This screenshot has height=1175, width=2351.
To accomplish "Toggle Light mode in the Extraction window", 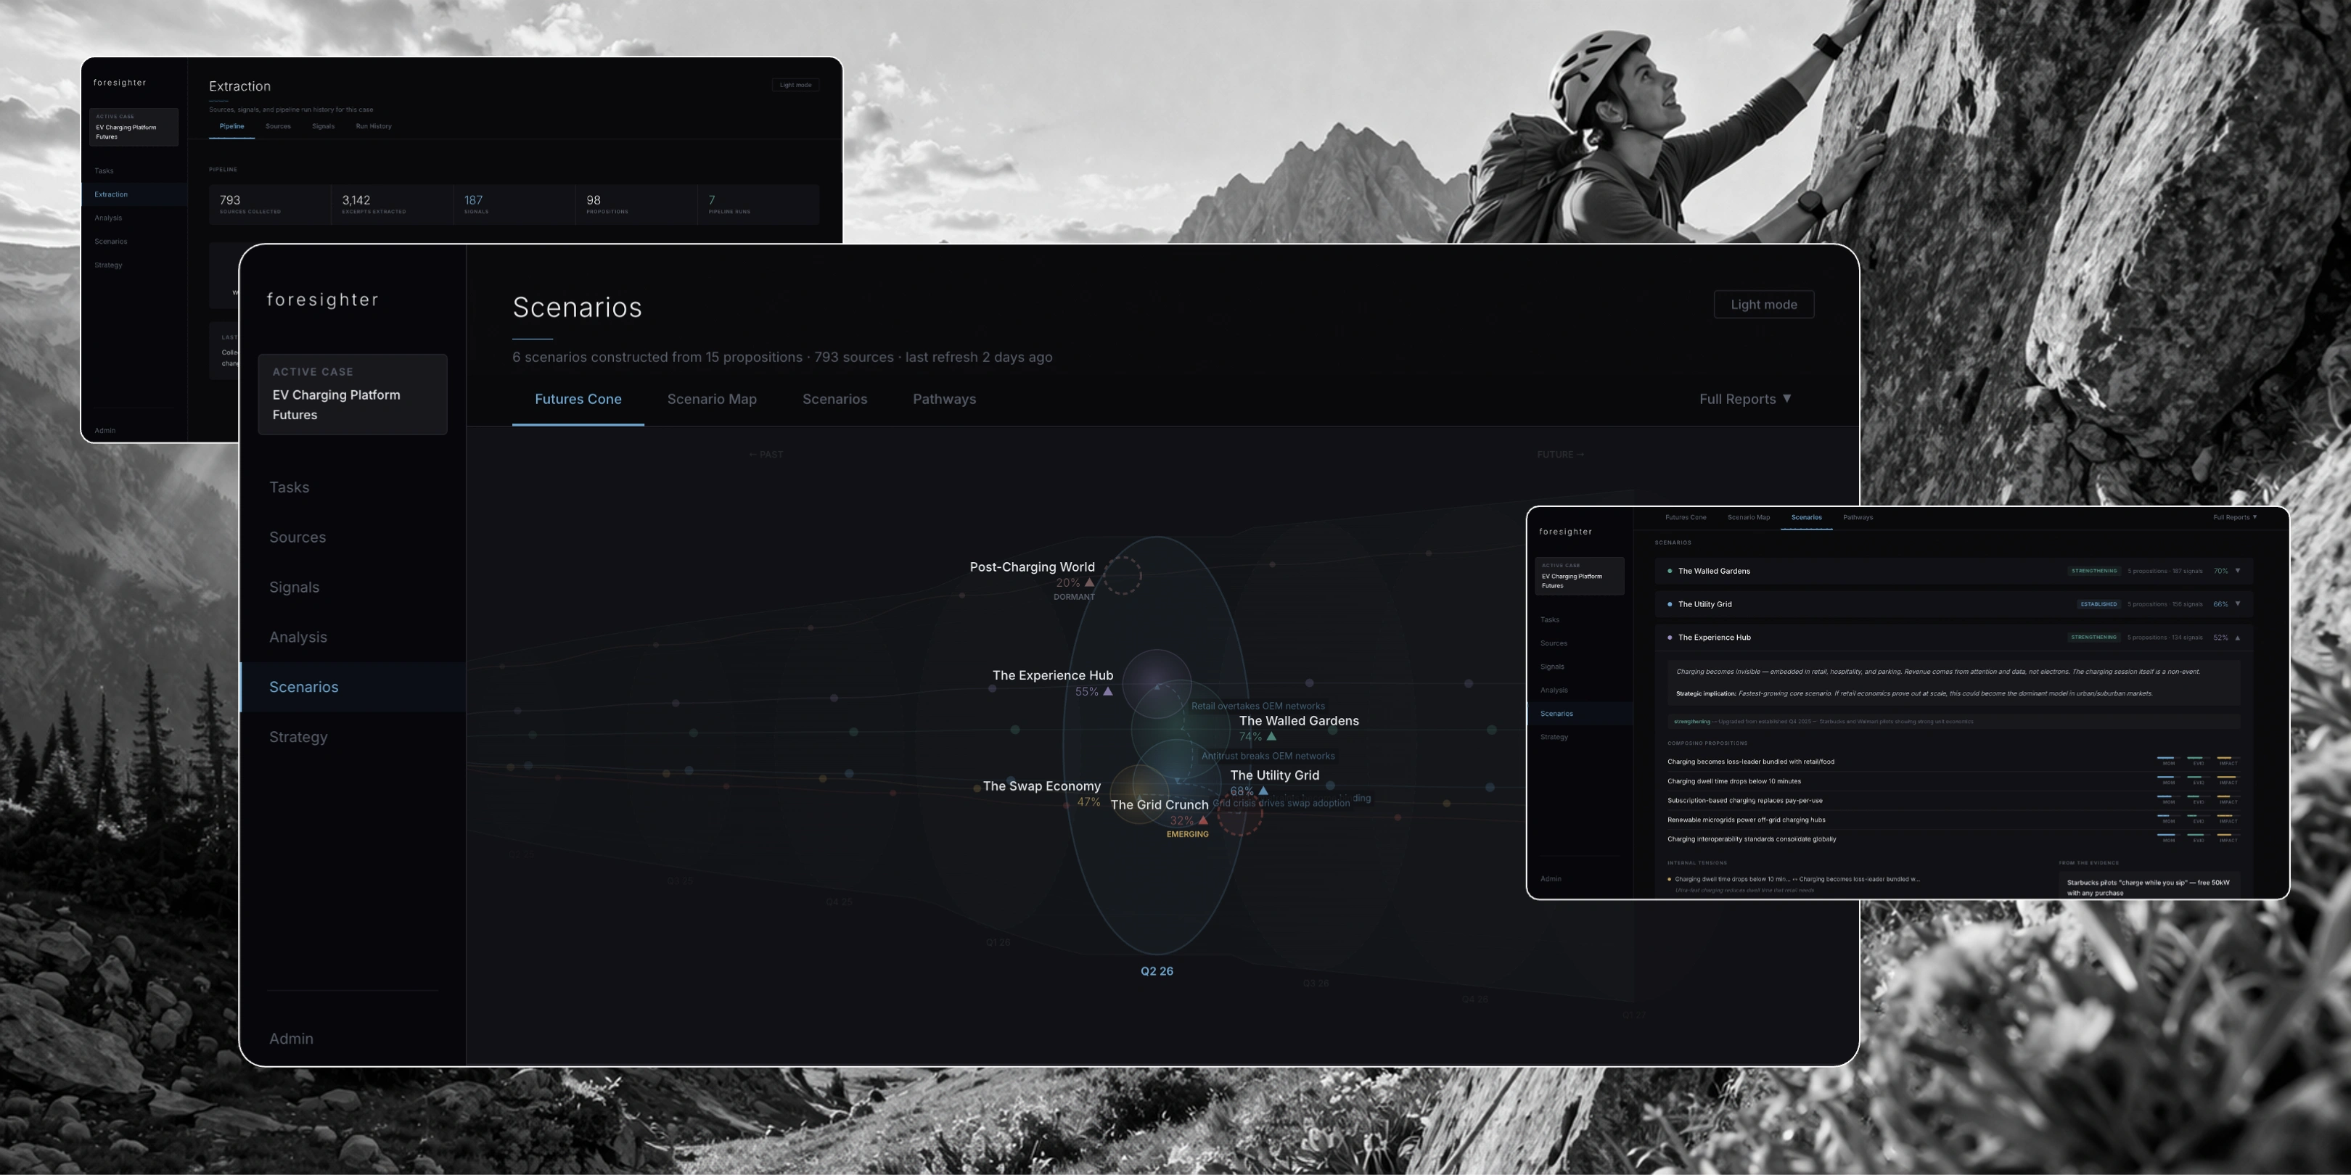I will 795,84.
